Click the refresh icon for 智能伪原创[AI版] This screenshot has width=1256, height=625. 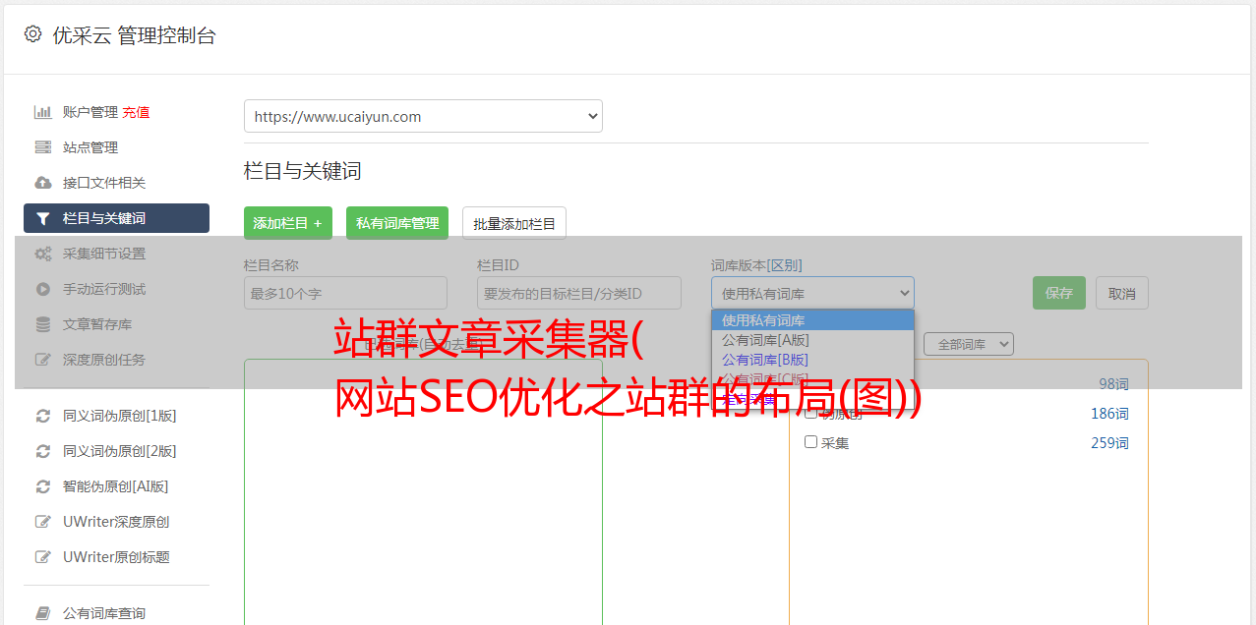42,486
